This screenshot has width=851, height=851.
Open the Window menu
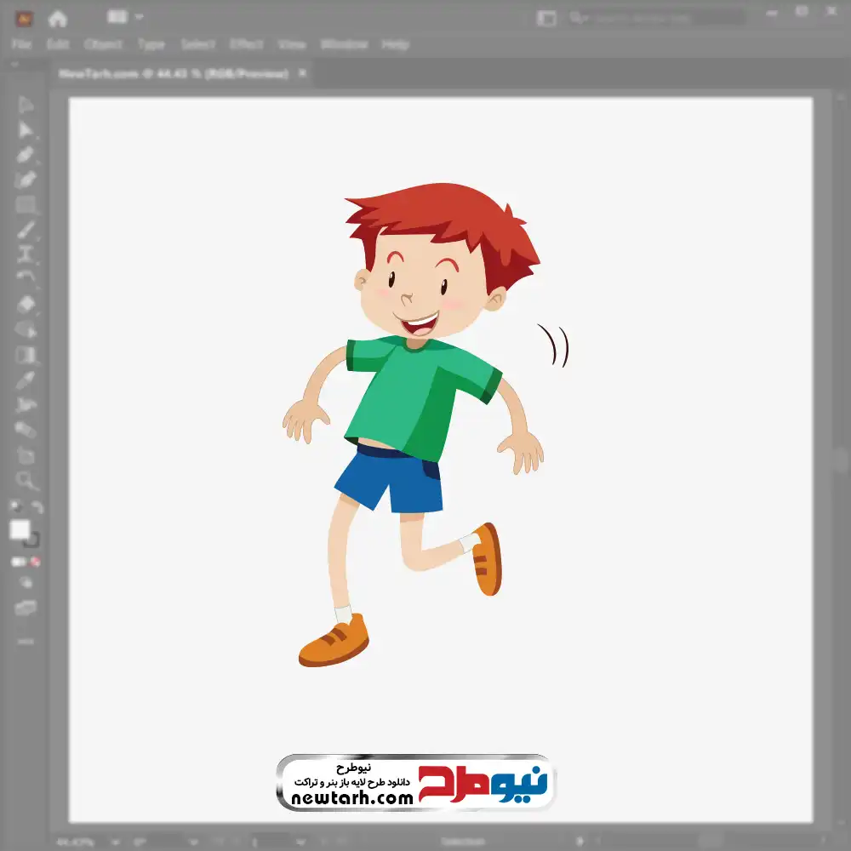(x=343, y=44)
